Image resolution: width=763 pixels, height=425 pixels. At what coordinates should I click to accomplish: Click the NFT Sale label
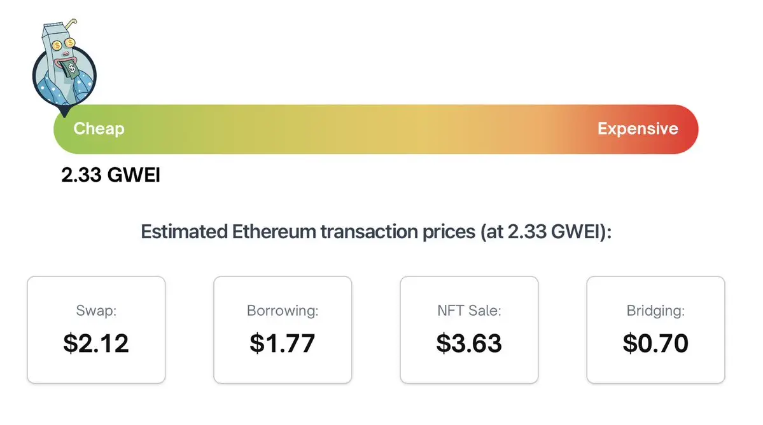[x=469, y=311]
